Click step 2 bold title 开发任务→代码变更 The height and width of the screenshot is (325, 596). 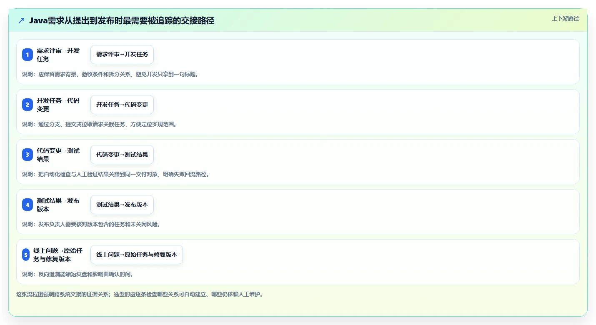58,105
